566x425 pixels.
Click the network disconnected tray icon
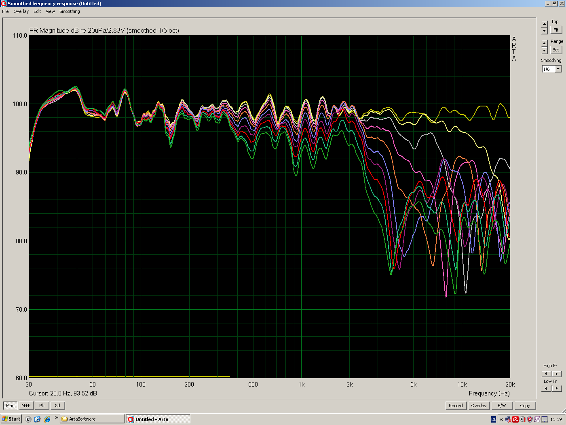tap(508, 419)
